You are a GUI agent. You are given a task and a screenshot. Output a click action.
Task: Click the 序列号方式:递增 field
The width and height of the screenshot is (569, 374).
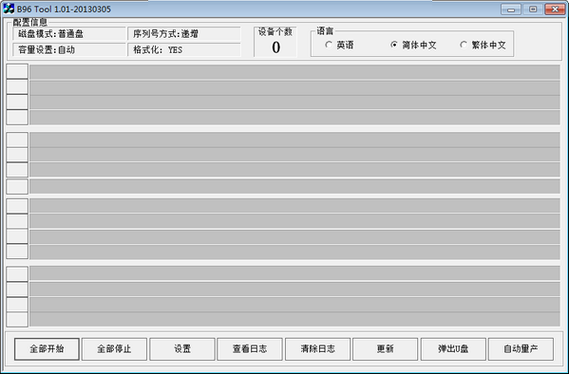click(184, 34)
